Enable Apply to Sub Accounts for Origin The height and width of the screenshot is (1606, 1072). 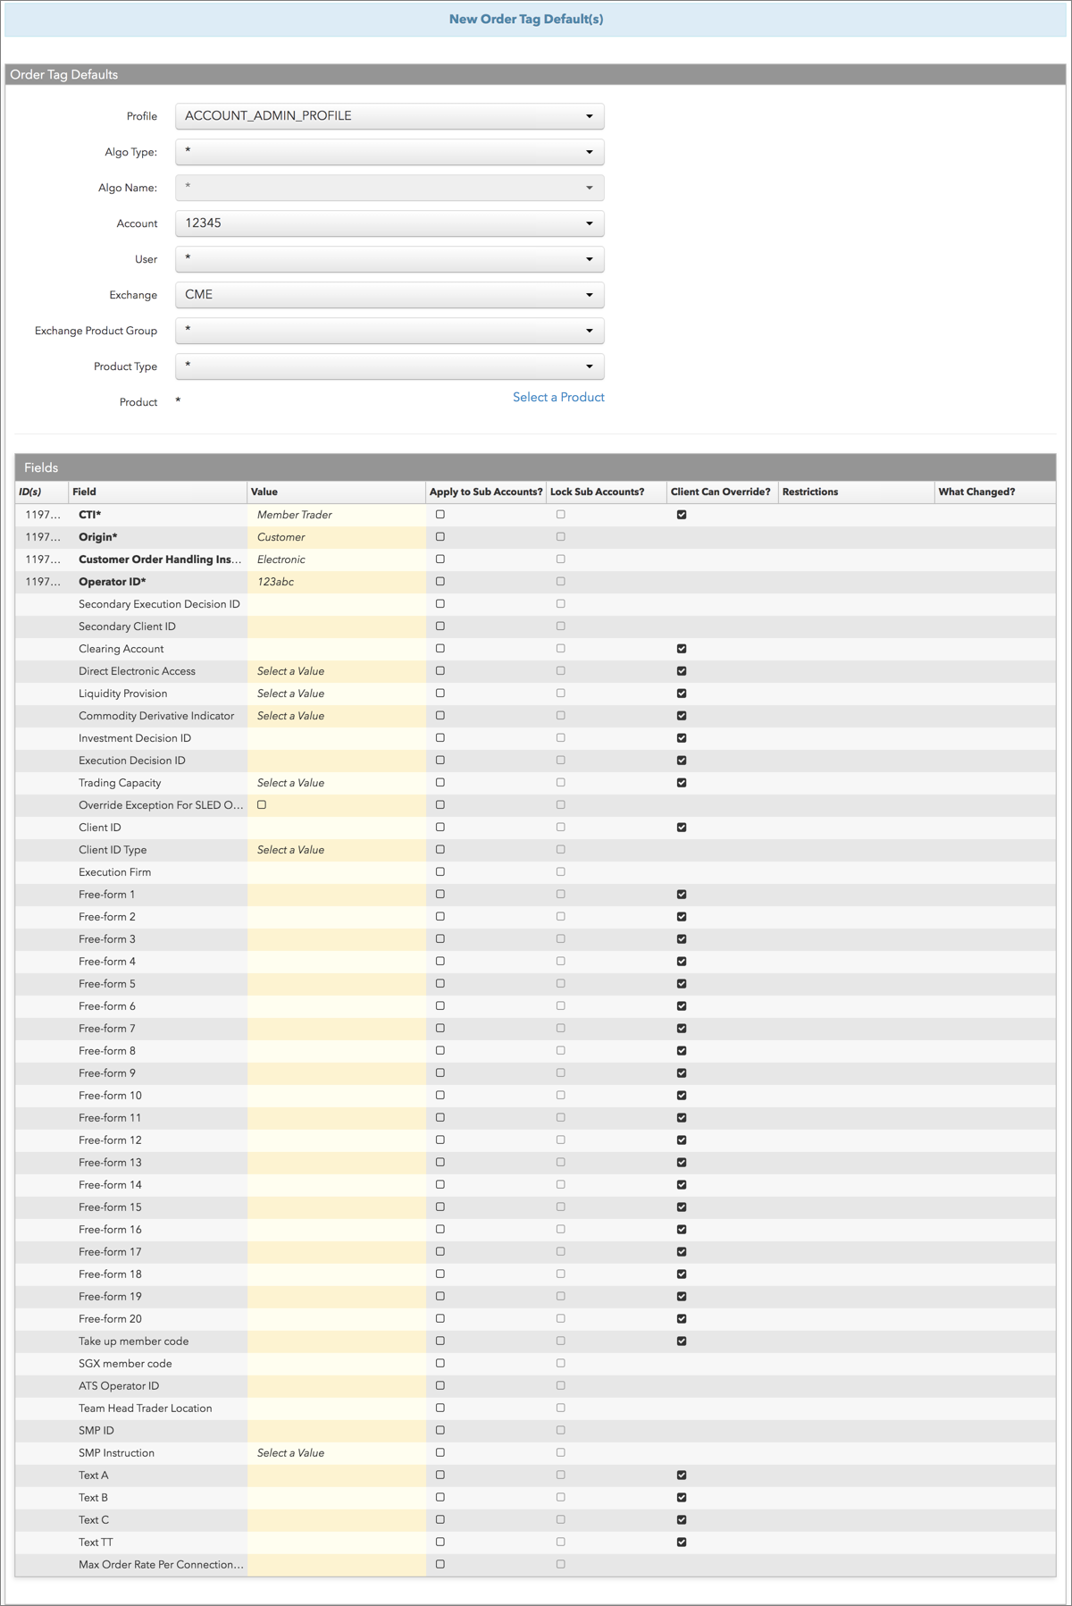coord(440,537)
